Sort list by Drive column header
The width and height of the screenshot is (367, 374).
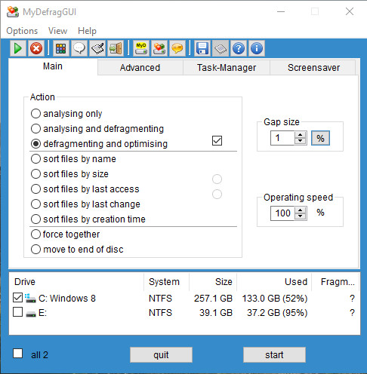pyautogui.click(x=76, y=282)
